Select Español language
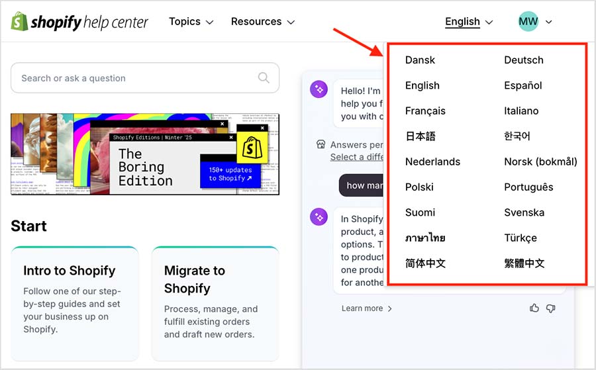The width and height of the screenshot is (596, 370). pyautogui.click(x=523, y=85)
